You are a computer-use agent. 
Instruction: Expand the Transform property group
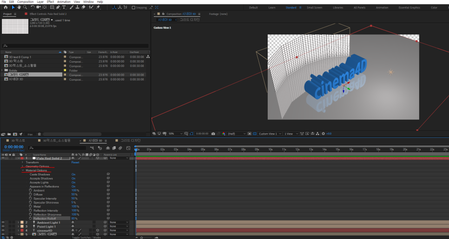pos(23,162)
